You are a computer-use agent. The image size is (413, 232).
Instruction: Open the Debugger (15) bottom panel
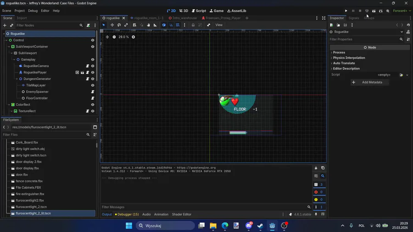tap(127, 215)
